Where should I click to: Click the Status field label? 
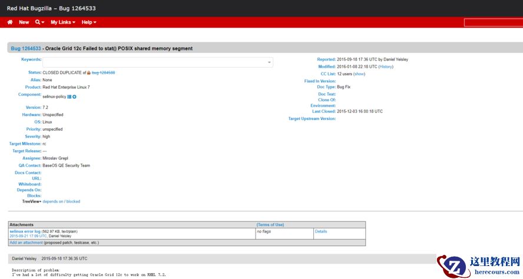(x=35, y=72)
